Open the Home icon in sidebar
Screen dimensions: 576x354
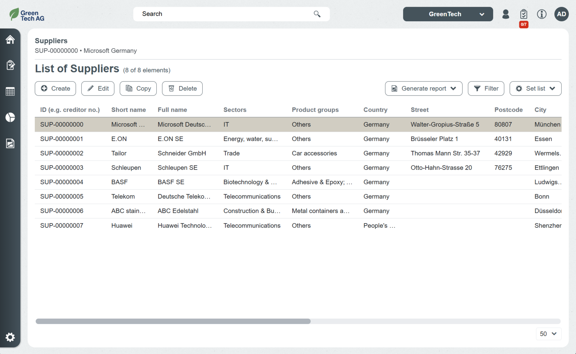click(10, 40)
